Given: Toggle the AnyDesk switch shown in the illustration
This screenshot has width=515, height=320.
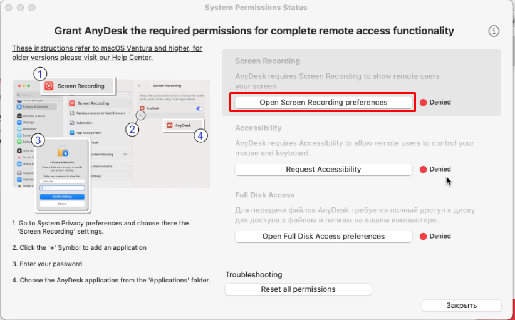Looking at the screenshot, I should pyautogui.click(x=200, y=109).
